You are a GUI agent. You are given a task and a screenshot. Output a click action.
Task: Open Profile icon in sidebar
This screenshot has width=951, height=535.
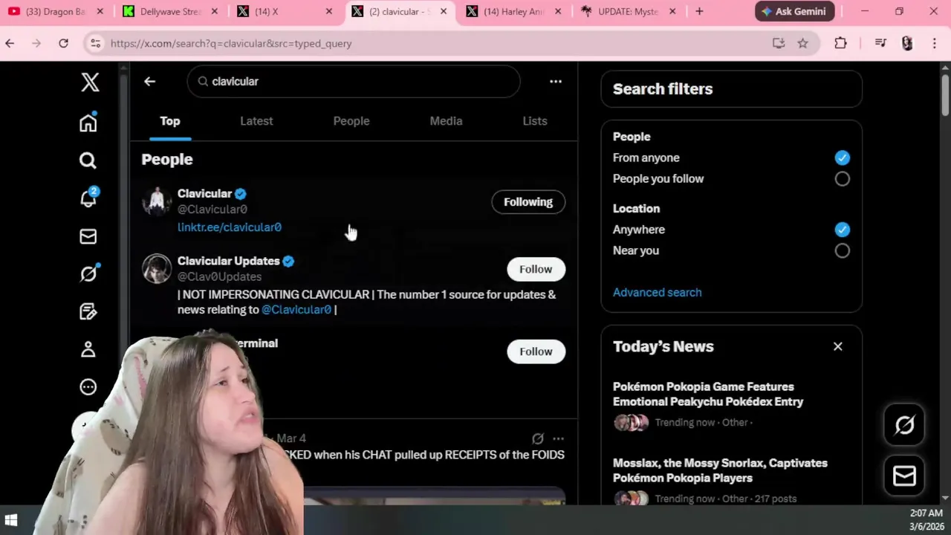coord(88,349)
